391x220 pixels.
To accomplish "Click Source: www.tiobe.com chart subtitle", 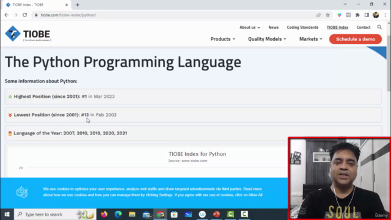I will pyautogui.click(x=188, y=161).
